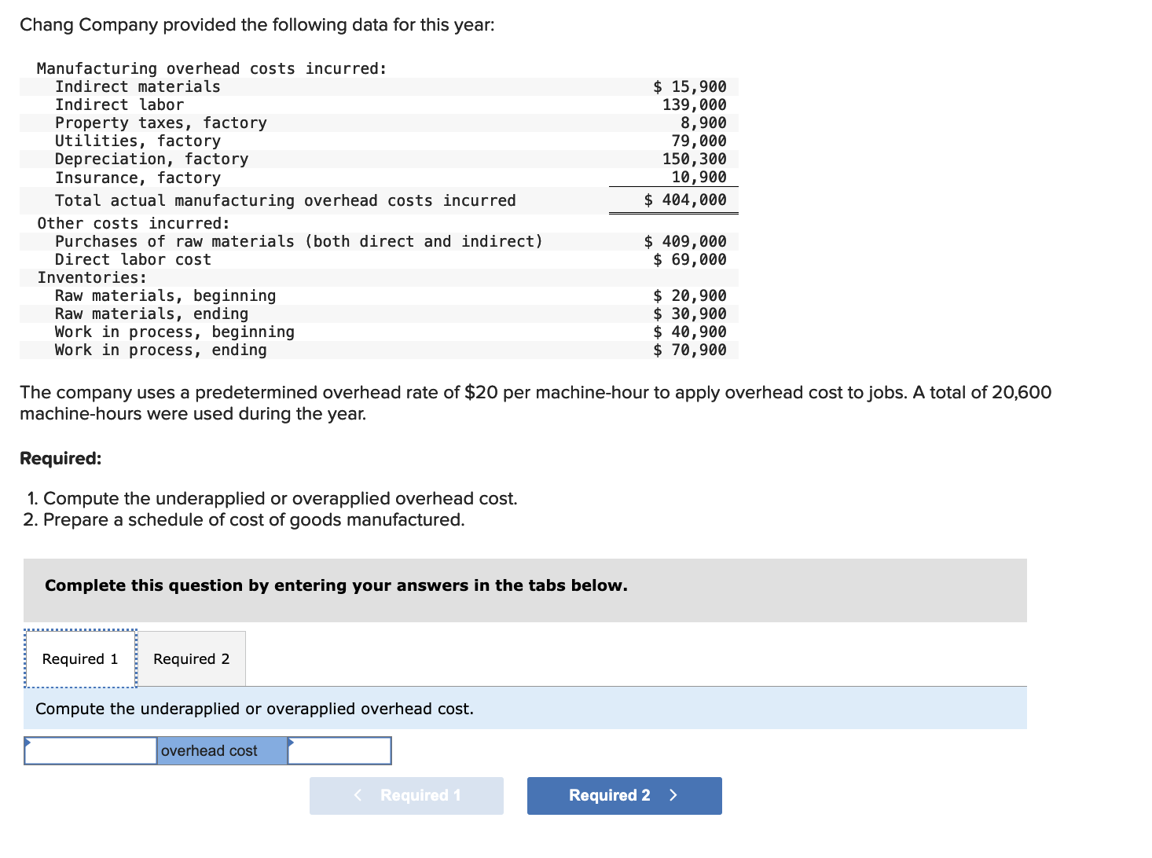Screen dimensions: 1152x858
Task: Click the hours entry box before overhead cost
Action: point(90,750)
